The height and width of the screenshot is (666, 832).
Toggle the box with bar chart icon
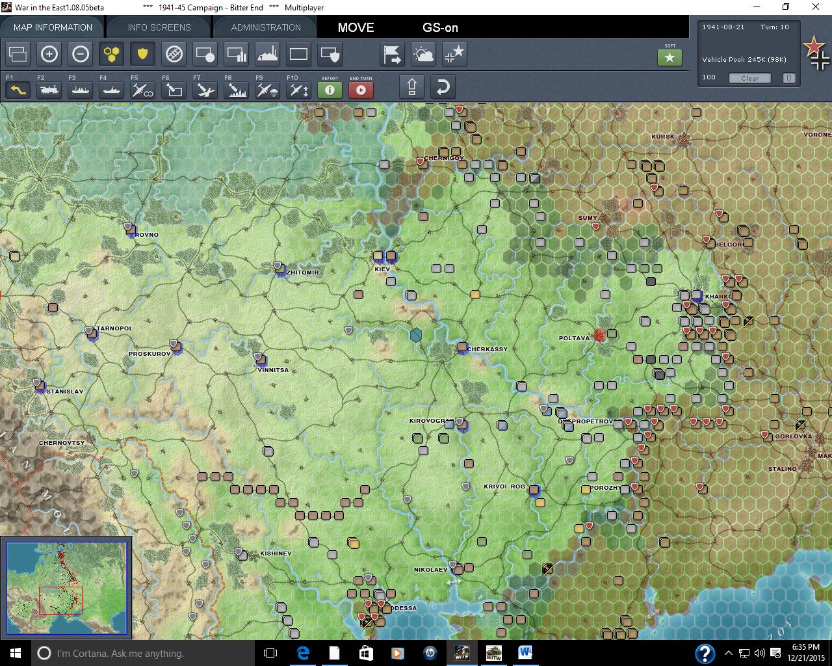pos(236,54)
